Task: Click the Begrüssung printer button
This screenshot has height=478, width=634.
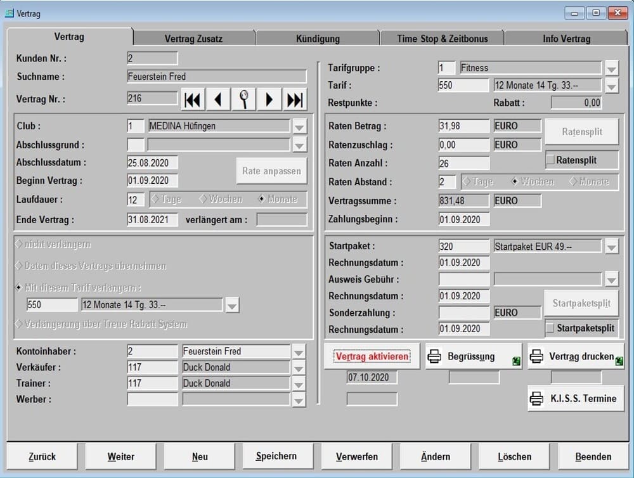Action: pos(473,356)
